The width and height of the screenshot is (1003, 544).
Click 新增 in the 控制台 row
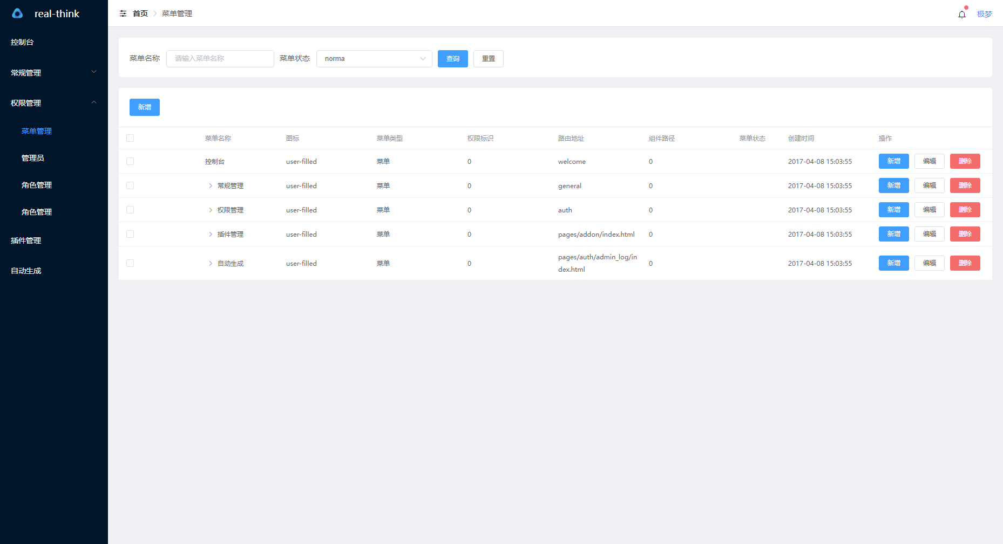tap(894, 161)
